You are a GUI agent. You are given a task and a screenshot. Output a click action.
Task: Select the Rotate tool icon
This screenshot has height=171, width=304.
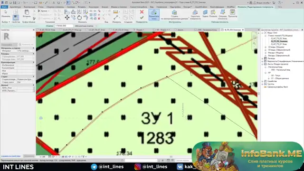[x=79, y=18]
